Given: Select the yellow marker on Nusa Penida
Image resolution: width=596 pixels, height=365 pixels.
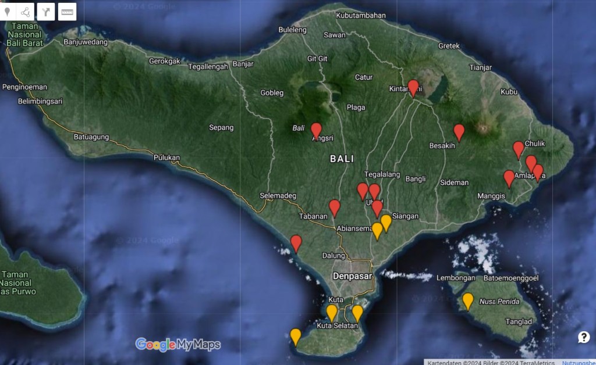Looking at the screenshot, I should 467,300.
